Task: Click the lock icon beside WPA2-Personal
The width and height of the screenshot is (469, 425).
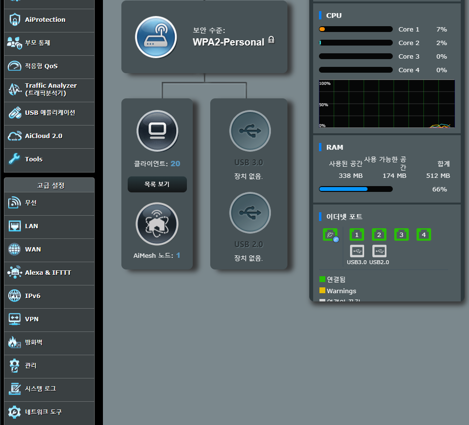Action: pos(271,40)
